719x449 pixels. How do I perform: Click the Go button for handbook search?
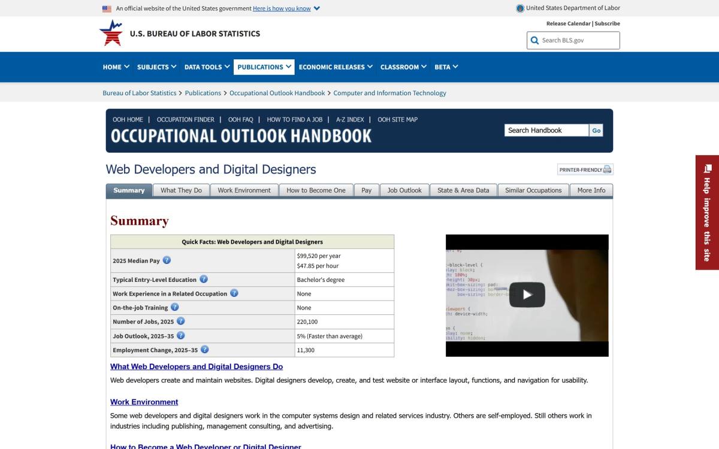[596, 131]
